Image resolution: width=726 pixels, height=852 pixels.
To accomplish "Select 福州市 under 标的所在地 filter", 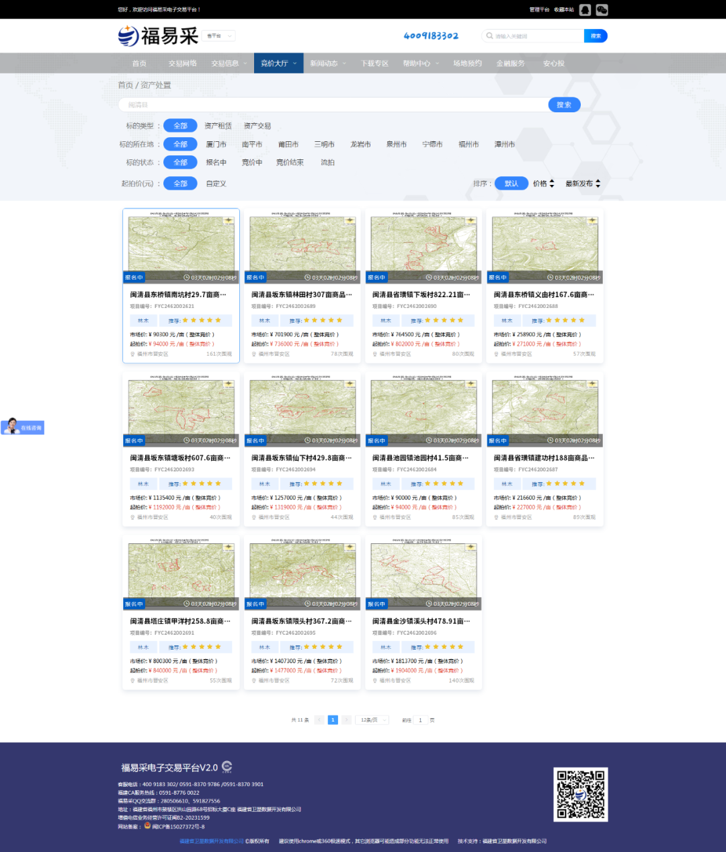I will pos(468,145).
